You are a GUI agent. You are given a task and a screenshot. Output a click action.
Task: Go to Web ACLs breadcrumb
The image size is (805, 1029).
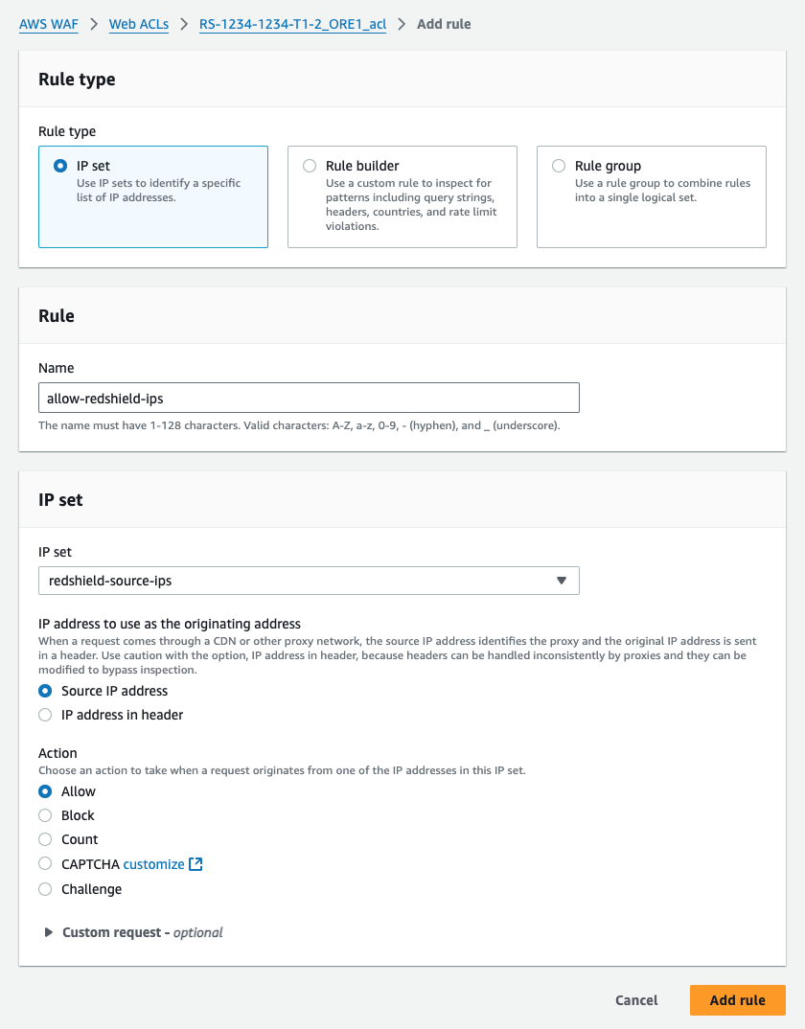point(138,24)
